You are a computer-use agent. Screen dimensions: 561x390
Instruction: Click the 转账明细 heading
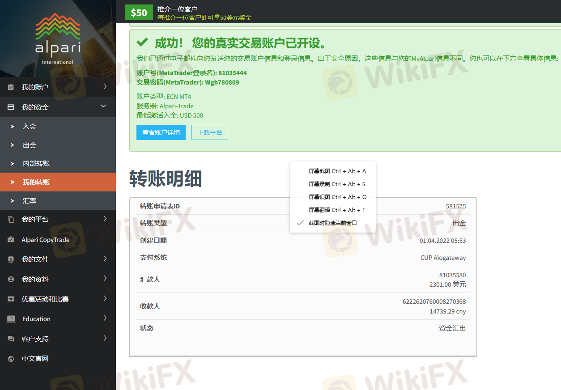coord(166,179)
